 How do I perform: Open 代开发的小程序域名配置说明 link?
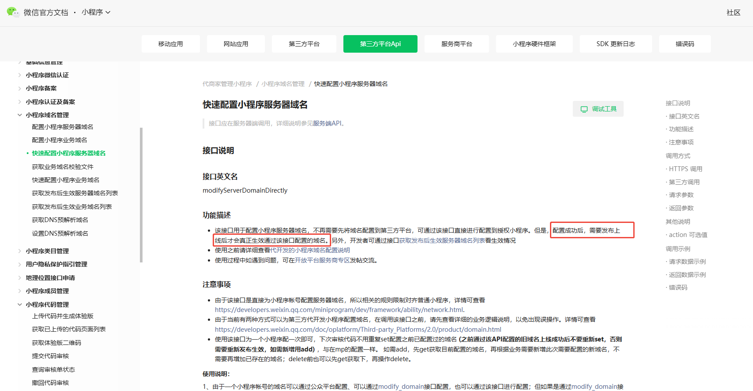(310, 250)
